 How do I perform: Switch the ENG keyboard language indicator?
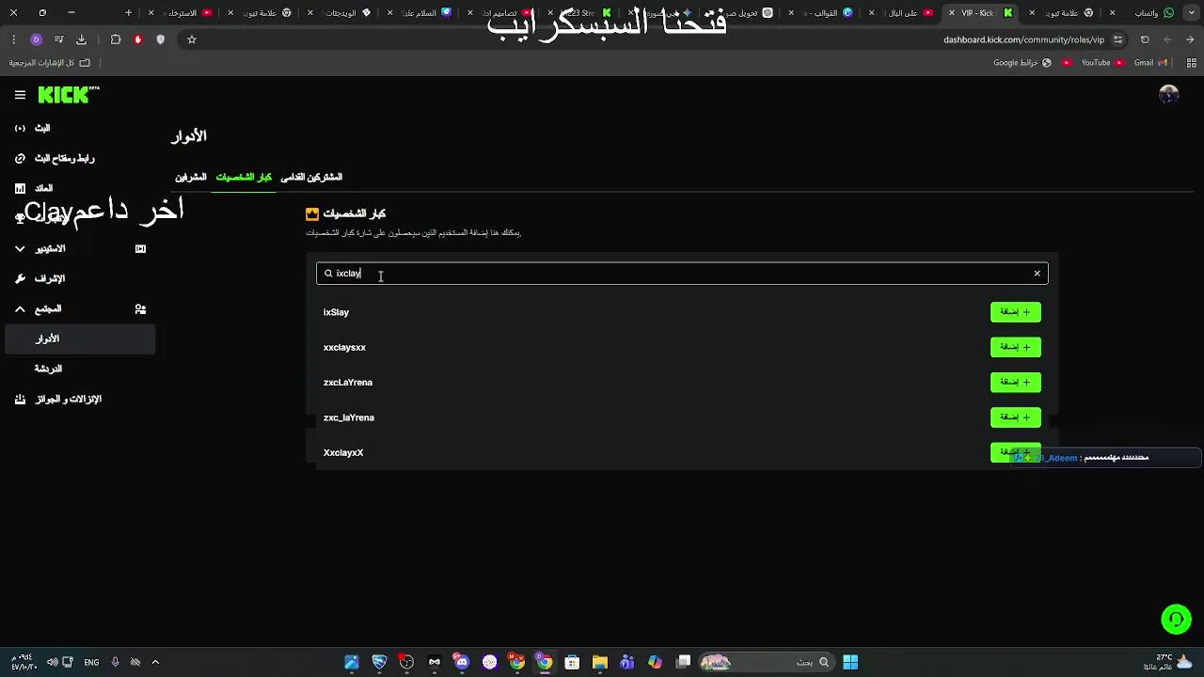[x=91, y=662]
